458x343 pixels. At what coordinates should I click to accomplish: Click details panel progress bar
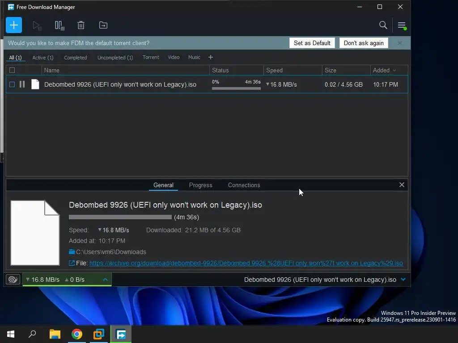click(x=120, y=217)
